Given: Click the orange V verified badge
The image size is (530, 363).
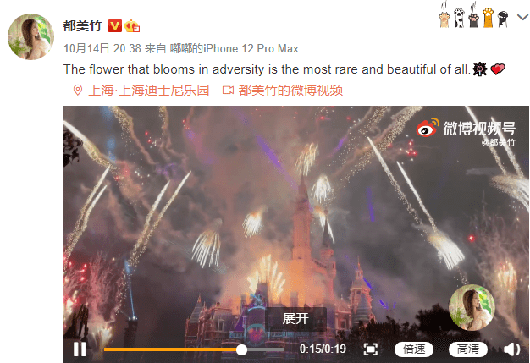Looking at the screenshot, I should pyautogui.click(x=115, y=26).
